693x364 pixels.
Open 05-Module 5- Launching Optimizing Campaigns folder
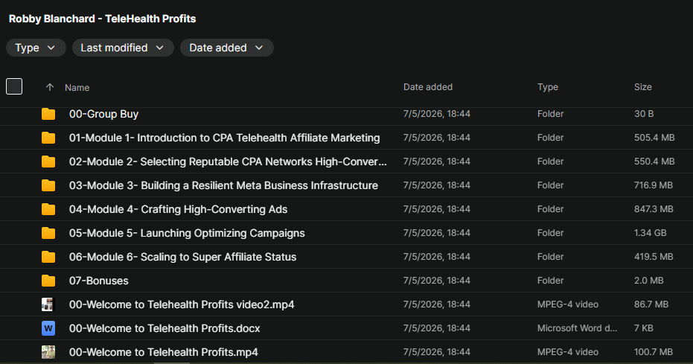[187, 233]
